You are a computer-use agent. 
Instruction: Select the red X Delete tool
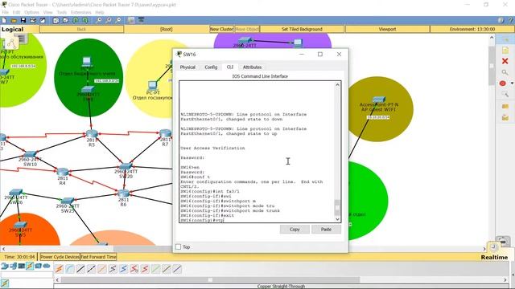point(505,61)
